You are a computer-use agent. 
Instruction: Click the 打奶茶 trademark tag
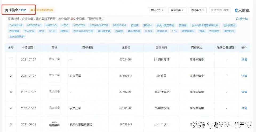[x=135, y=25]
